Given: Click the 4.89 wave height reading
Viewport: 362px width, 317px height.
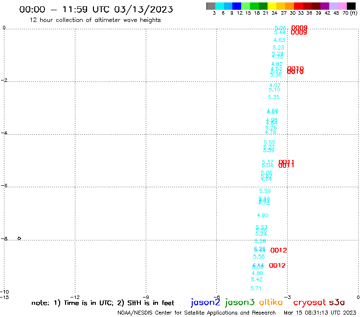Looking at the screenshot, I should (257, 273).
